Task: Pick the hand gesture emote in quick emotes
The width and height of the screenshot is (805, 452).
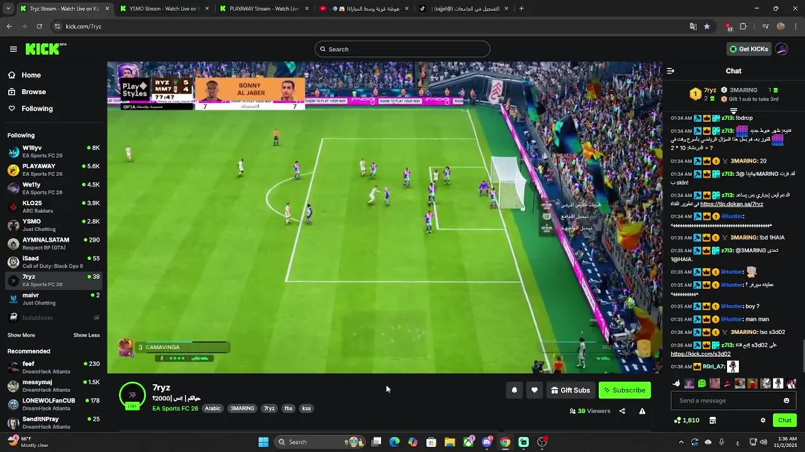Action: [x=676, y=383]
